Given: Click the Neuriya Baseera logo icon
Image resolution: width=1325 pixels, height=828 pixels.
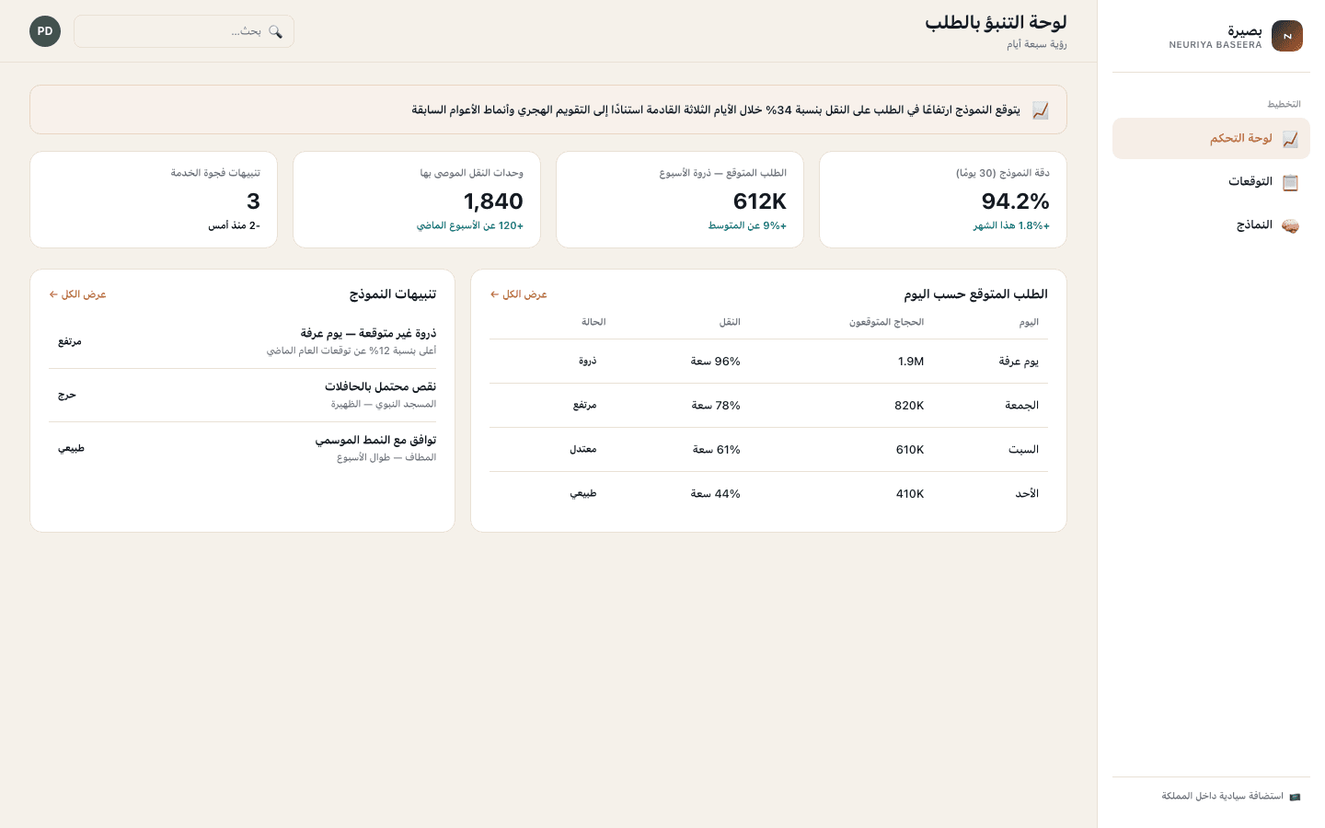Looking at the screenshot, I should 1287,36.
